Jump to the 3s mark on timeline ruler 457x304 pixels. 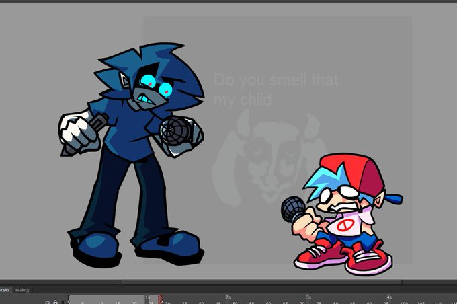[x=308, y=297]
